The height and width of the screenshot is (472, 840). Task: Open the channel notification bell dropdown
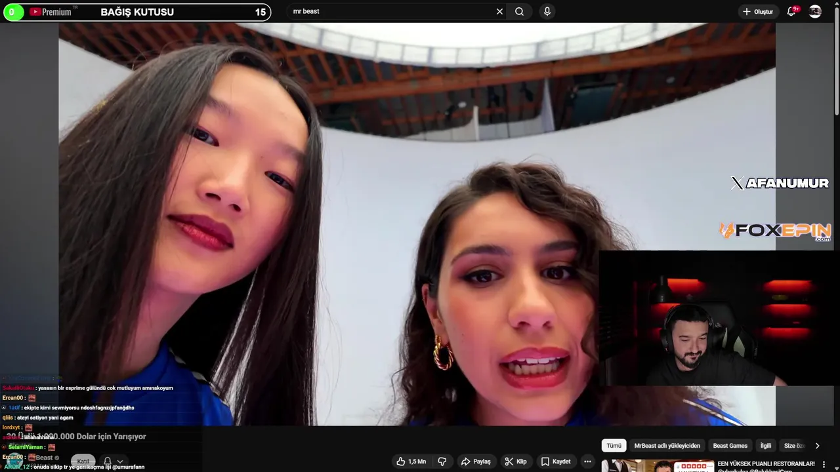[112, 462]
